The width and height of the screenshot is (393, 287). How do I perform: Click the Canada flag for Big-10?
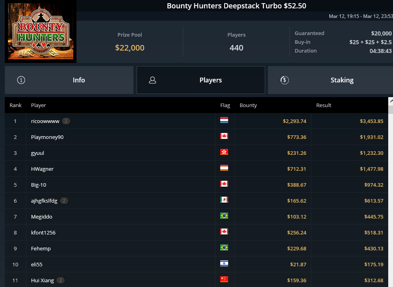coord(224,184)
